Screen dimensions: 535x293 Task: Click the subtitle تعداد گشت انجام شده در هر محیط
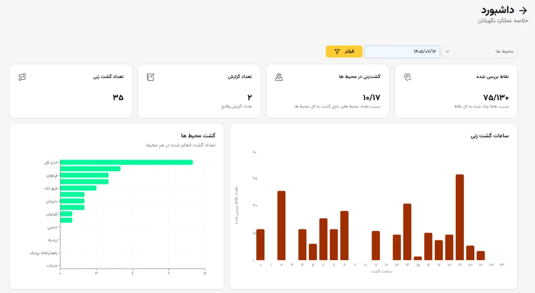[181, 145]
